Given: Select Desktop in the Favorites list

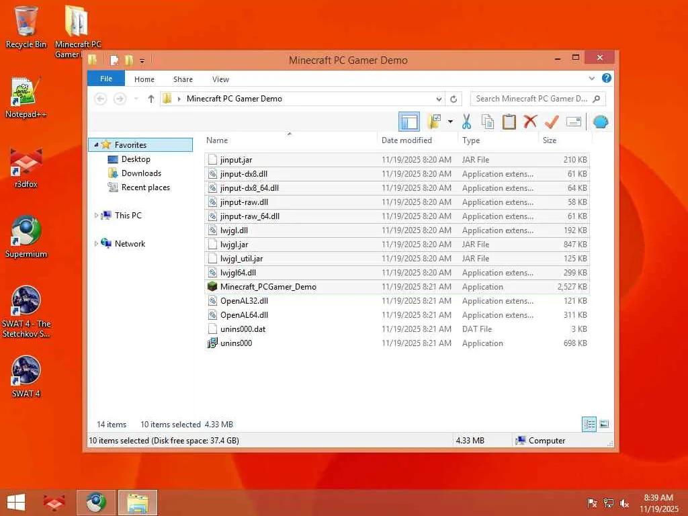Looking at the screenshot, I should [x=136, y=159].
